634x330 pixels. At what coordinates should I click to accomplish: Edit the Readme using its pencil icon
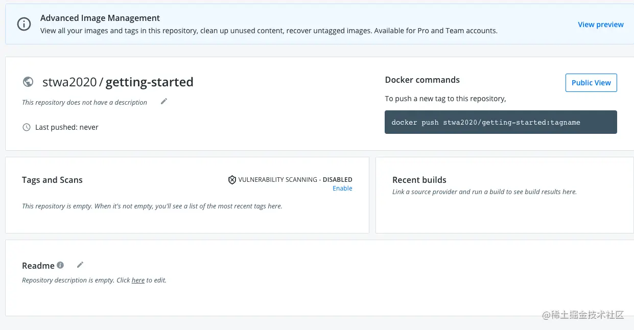[x=80, y=265]
